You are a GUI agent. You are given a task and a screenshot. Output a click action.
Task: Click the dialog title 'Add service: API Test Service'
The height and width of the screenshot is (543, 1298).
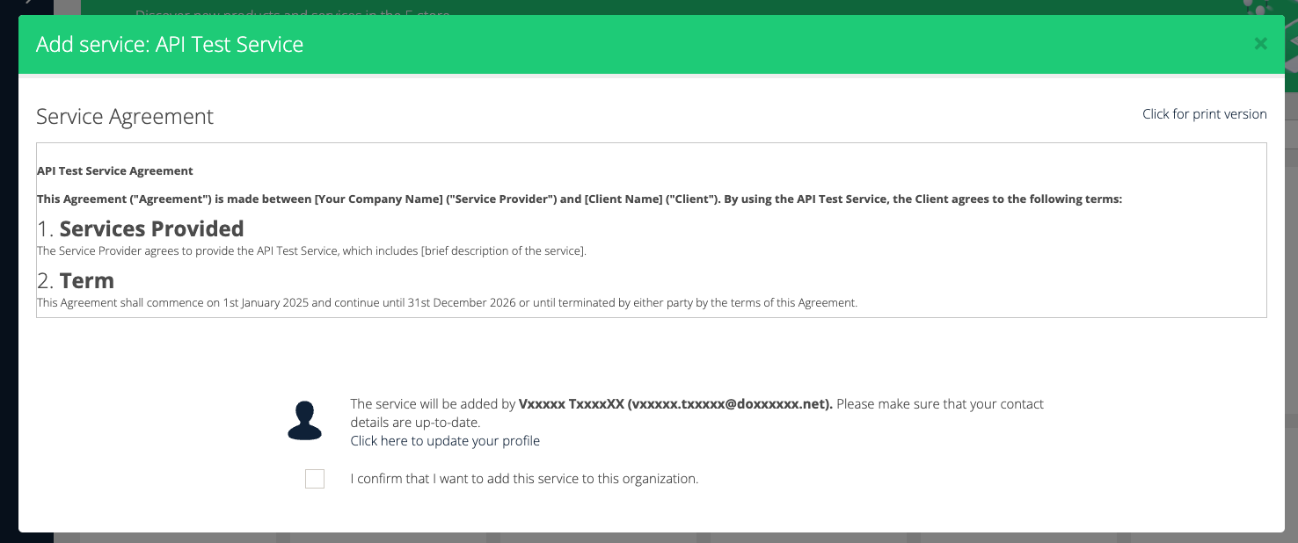[169, 43]
